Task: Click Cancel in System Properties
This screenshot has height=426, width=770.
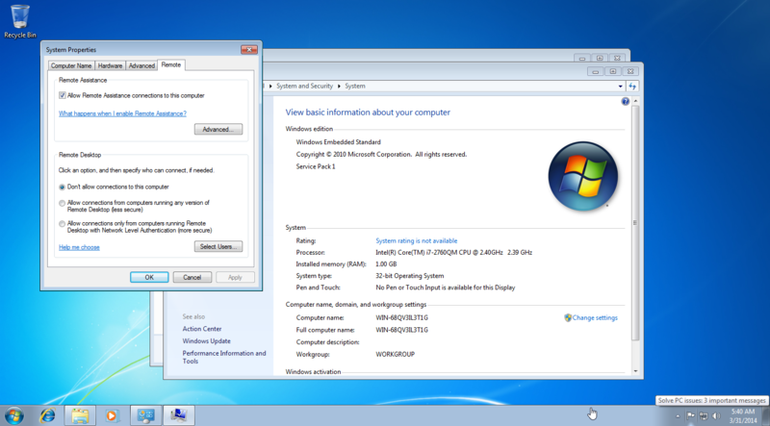Action: coord(192,277)
